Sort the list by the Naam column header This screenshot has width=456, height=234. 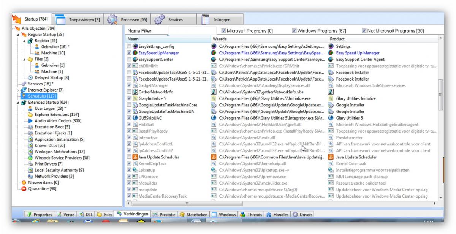tap(168, 39)
